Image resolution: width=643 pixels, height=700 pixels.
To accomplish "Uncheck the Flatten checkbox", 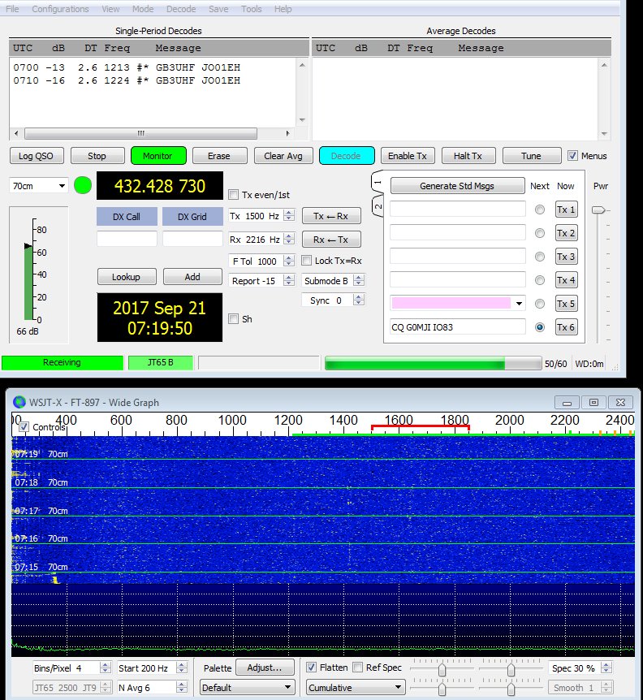I will pos(313,668).
